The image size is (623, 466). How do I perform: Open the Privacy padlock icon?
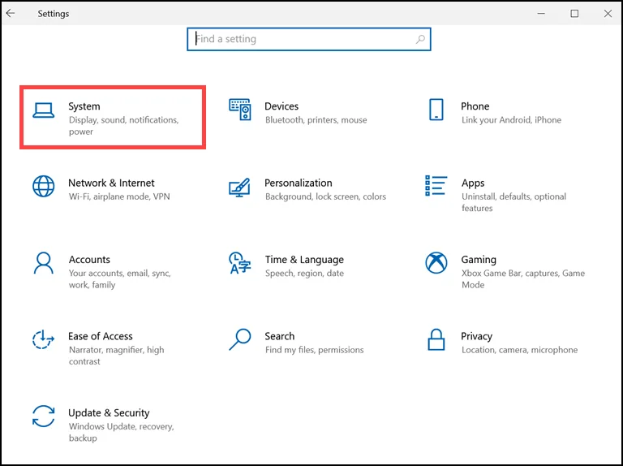coord(436,339)
